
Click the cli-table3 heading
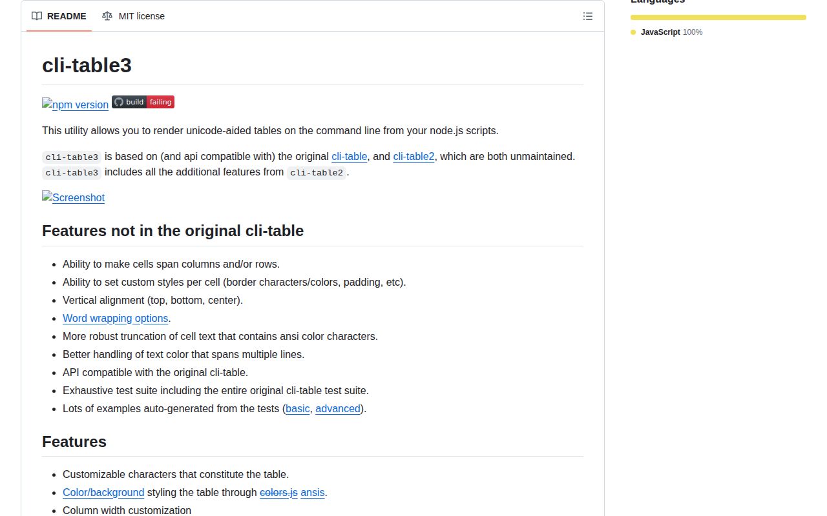point(87,65)
